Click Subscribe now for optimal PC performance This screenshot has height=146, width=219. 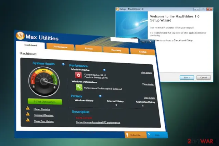click(98, 122)
